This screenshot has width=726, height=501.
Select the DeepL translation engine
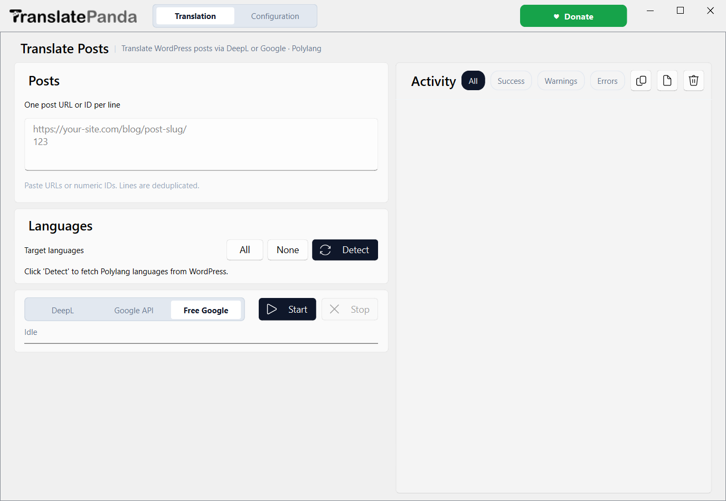coord(63,310)
